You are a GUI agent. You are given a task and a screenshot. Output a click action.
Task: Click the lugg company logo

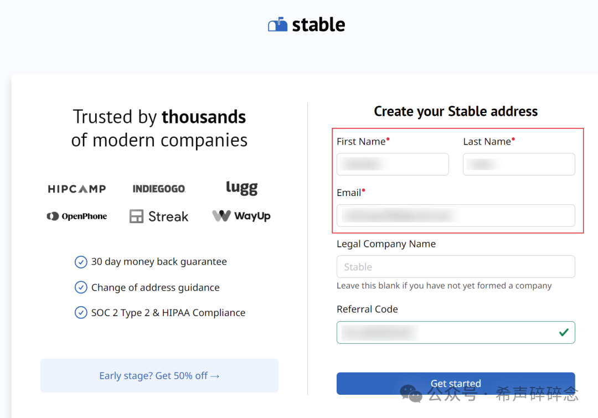(241, 188)
